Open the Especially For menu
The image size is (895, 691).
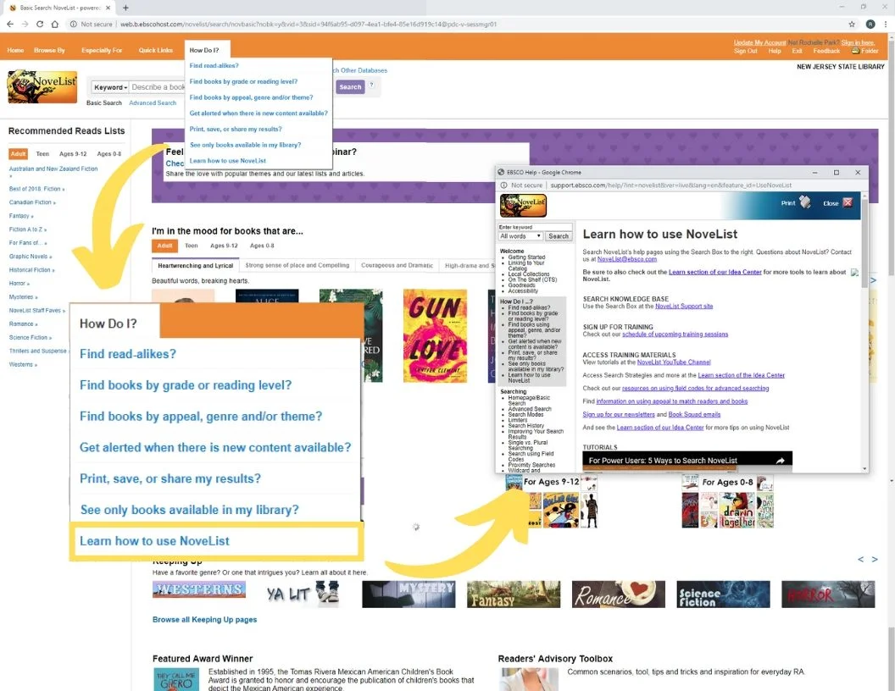coord(102,50)
